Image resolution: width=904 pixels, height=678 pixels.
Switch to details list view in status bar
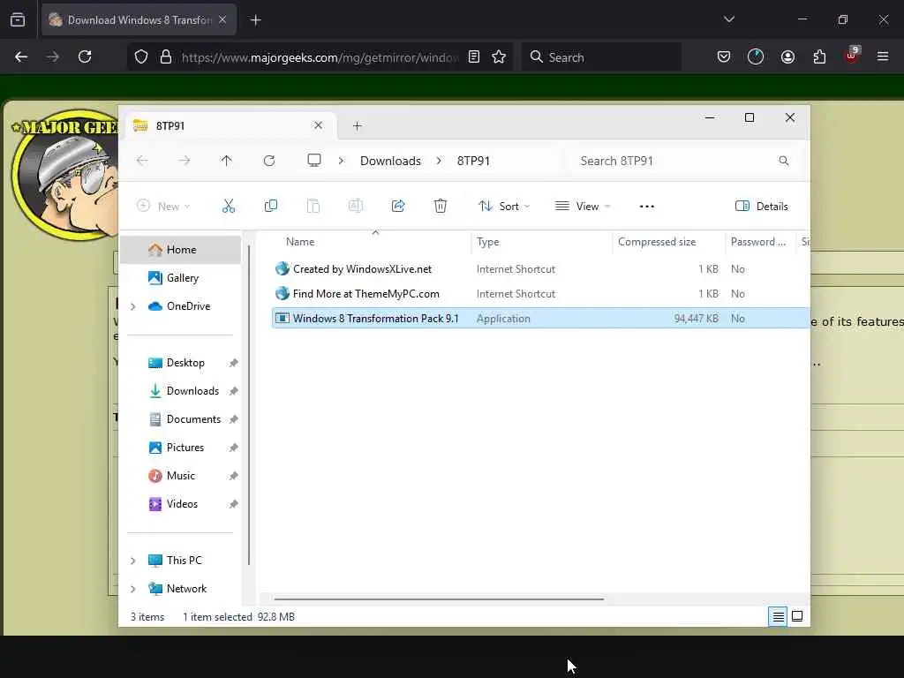778,617
